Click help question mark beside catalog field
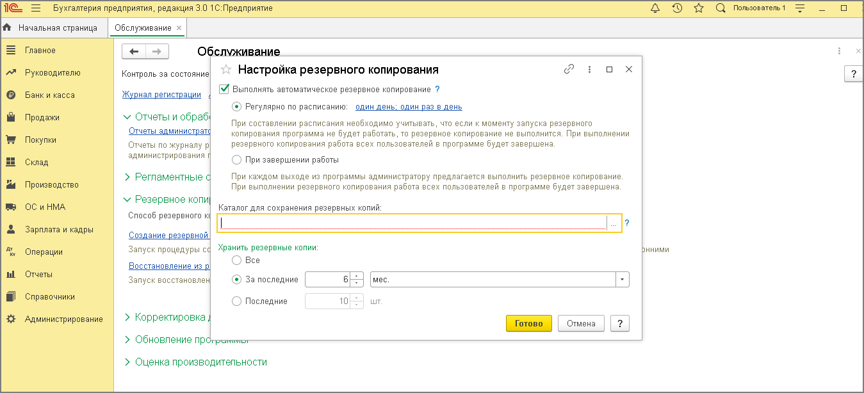The image size is (864, 393). (x=627, y=223)
